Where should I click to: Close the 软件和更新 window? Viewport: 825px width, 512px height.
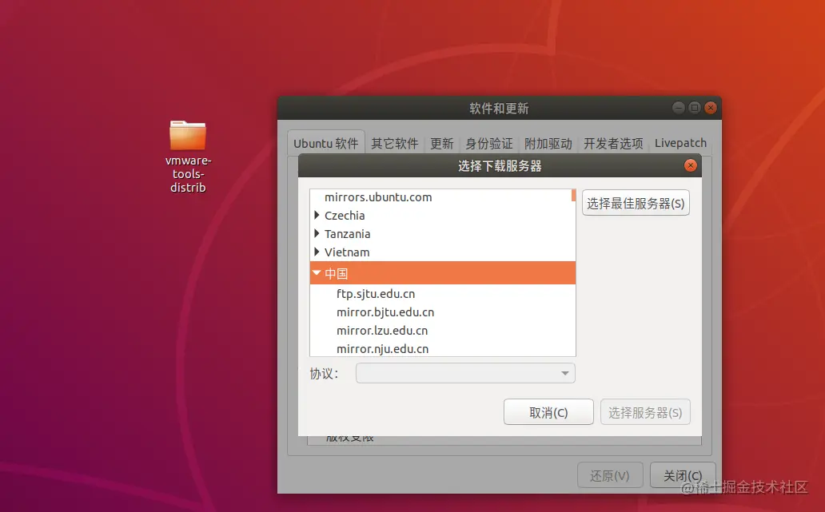[711, 108]
